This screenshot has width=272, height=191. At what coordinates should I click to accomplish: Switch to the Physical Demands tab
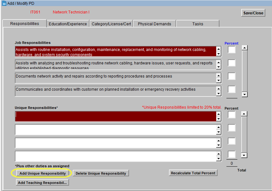(154, 24)
